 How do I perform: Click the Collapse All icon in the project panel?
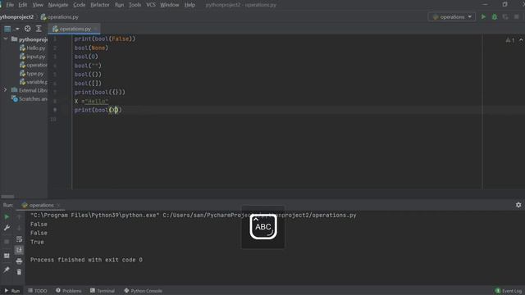39,29
